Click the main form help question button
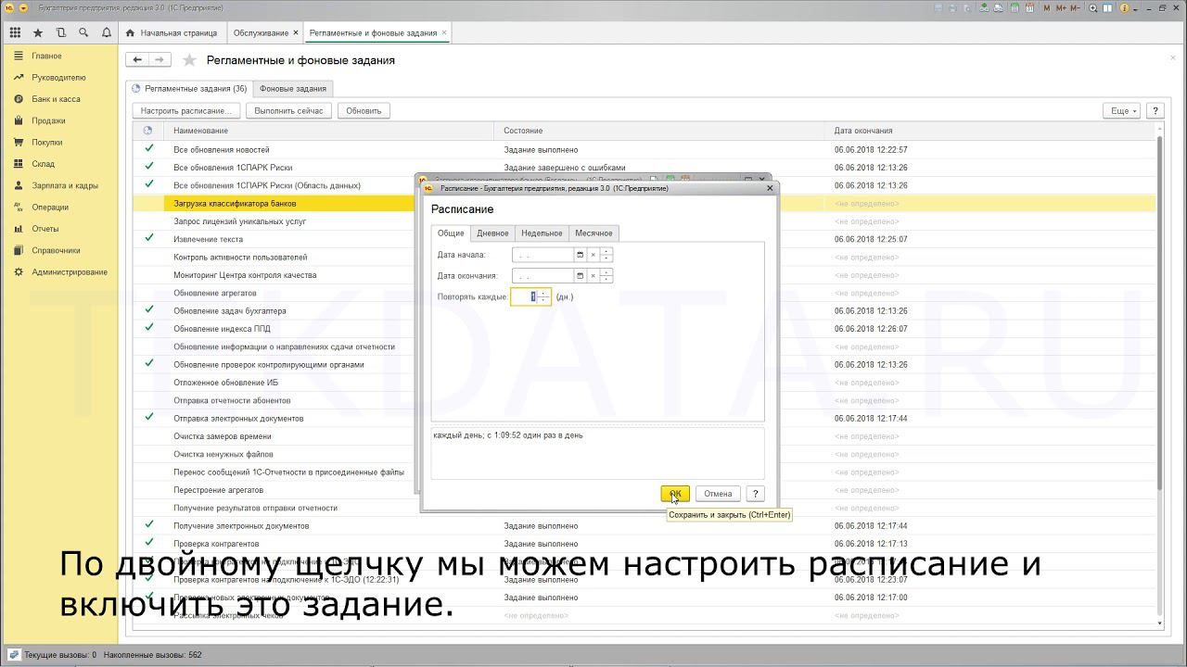The image size is (1187, 667). point(1155,110)
